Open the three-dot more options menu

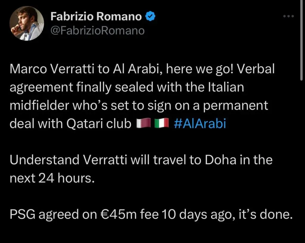(x=288, y=17)
